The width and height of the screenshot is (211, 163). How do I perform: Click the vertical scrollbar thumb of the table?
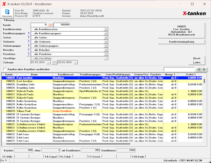(x=204, y=81)
